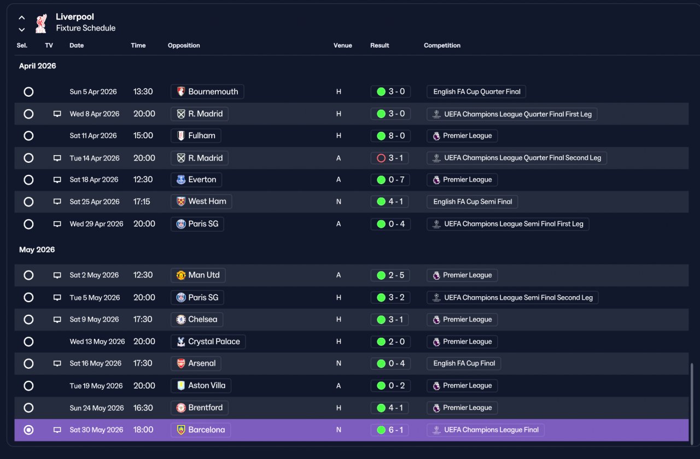
Task: Open the Barcelona 6 - 1 result
Action: point(389,430)
